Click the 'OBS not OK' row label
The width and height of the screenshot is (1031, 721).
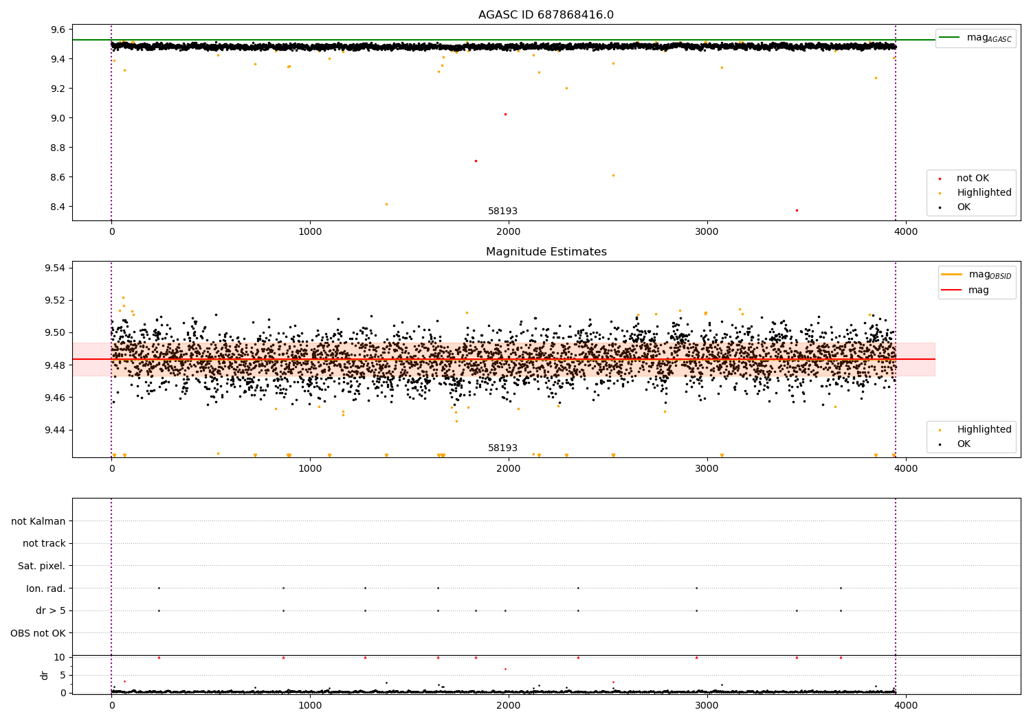[38, 633]
